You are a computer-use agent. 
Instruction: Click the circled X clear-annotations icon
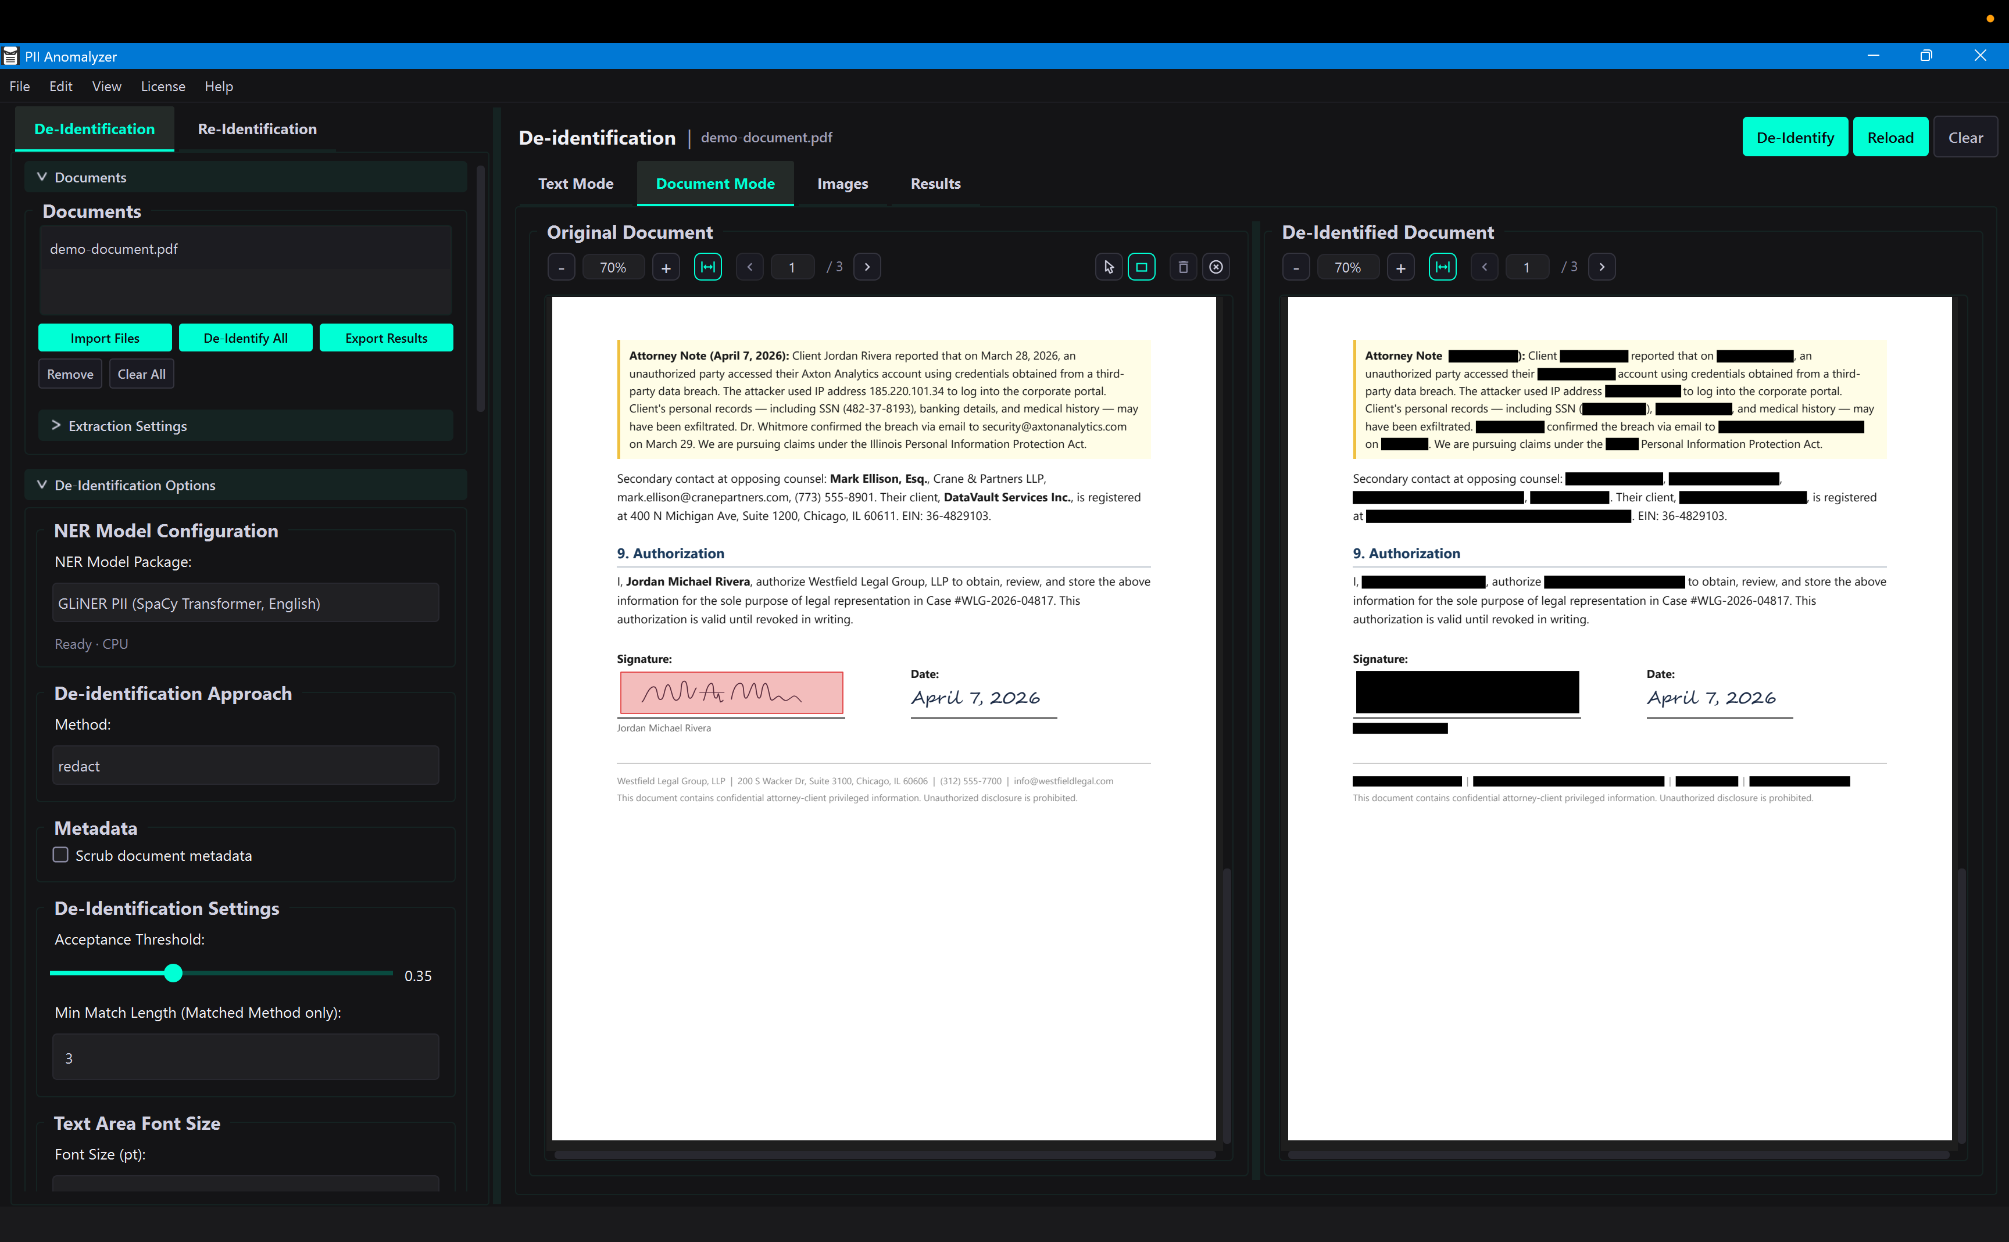[x=1217, y=267]
